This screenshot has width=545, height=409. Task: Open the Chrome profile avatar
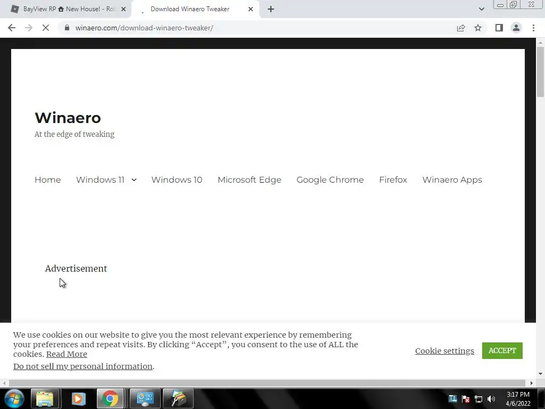point(516,28)
